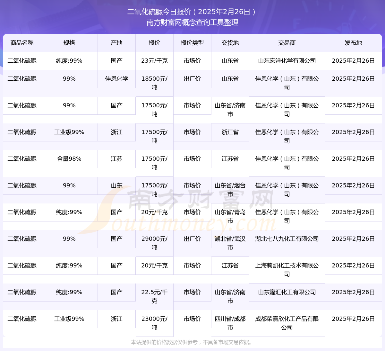Click origin cell 江苏
385x351 pixels.
pyautogui.click(x=117, y=159)
